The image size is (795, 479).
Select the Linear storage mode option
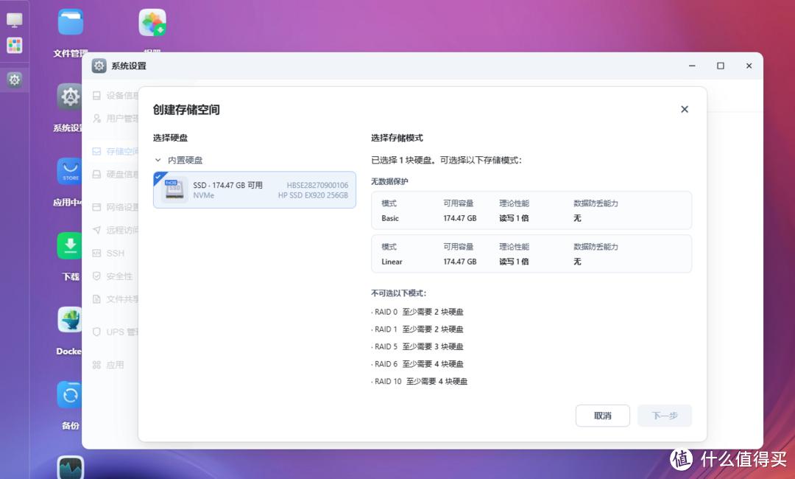tap(531, 254)
